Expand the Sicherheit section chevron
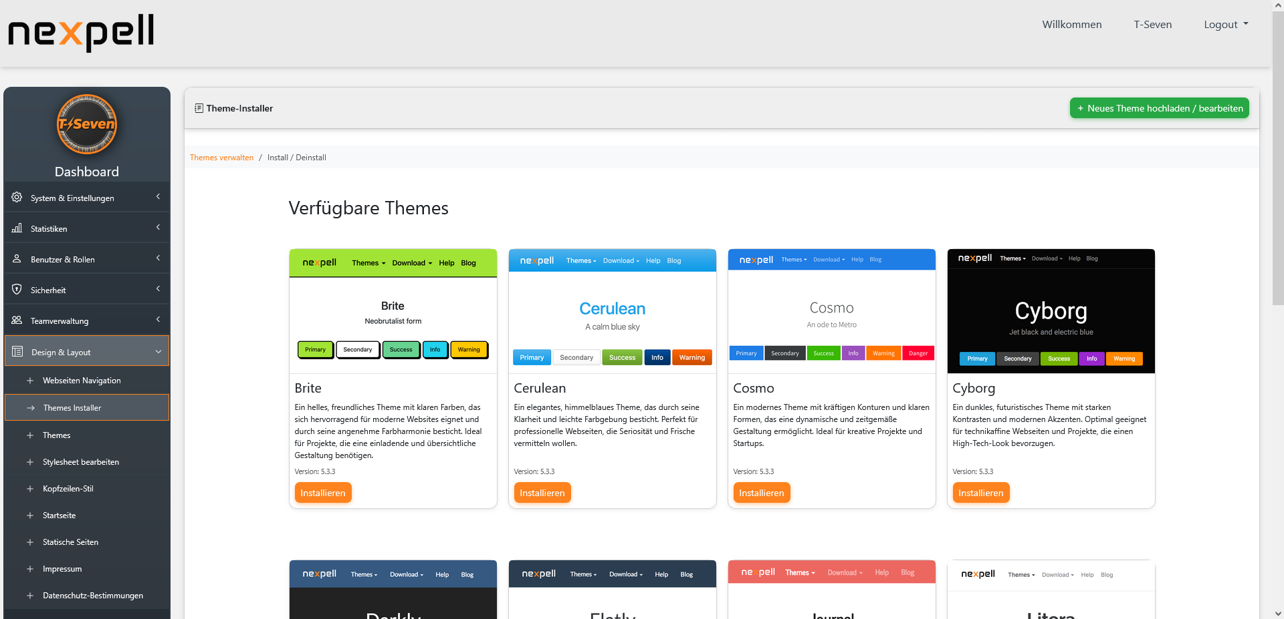The width and height of the screenshot is (1284, 619). click(x=158, y=289)
